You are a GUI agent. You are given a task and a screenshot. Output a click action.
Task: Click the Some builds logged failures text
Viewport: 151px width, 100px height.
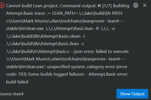tap(56, 74)
